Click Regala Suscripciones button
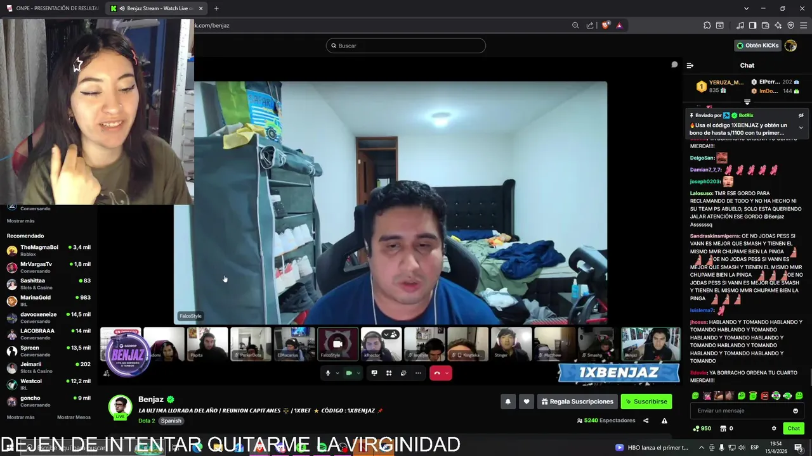This screenshot has width=812, height=456. (577, 402)
